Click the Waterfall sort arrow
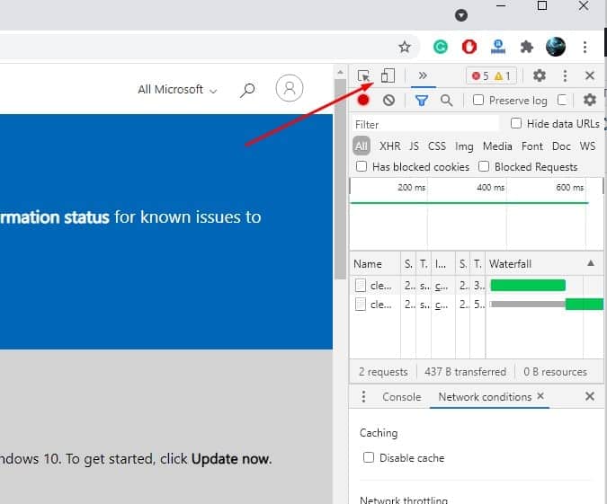The width and height of the screenshot is (607, 504). pos(591,263)
